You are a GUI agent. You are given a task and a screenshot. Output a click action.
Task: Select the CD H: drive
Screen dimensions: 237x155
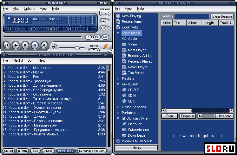click(132, 96)
